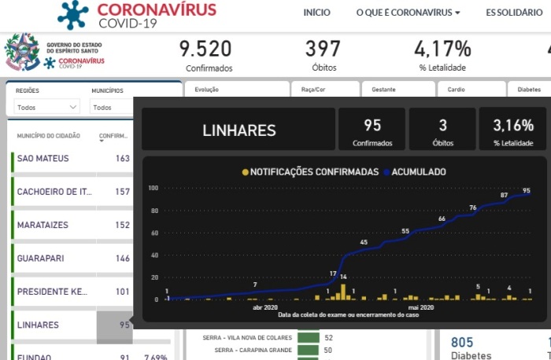This screenshot has width=551, height=360.
Task: Click the 397 Óbitos total card
Action: (x=323, y=55)
